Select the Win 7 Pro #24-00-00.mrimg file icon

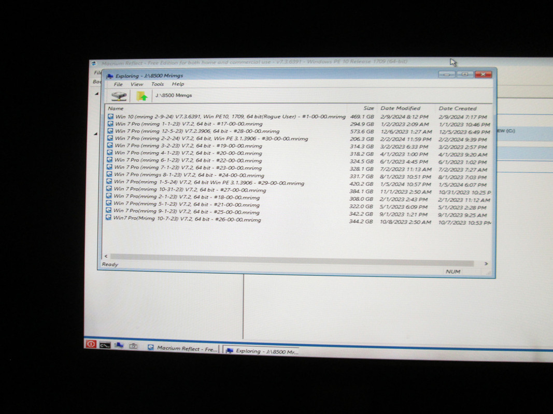pos(110,174)
